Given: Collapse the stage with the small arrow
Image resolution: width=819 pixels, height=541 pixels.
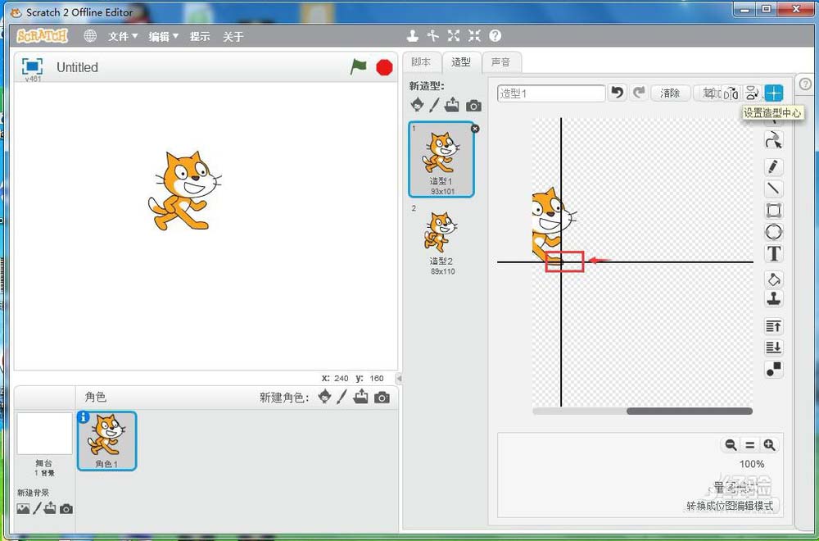Looking at the screenshot, I should (x=399, y=378).
